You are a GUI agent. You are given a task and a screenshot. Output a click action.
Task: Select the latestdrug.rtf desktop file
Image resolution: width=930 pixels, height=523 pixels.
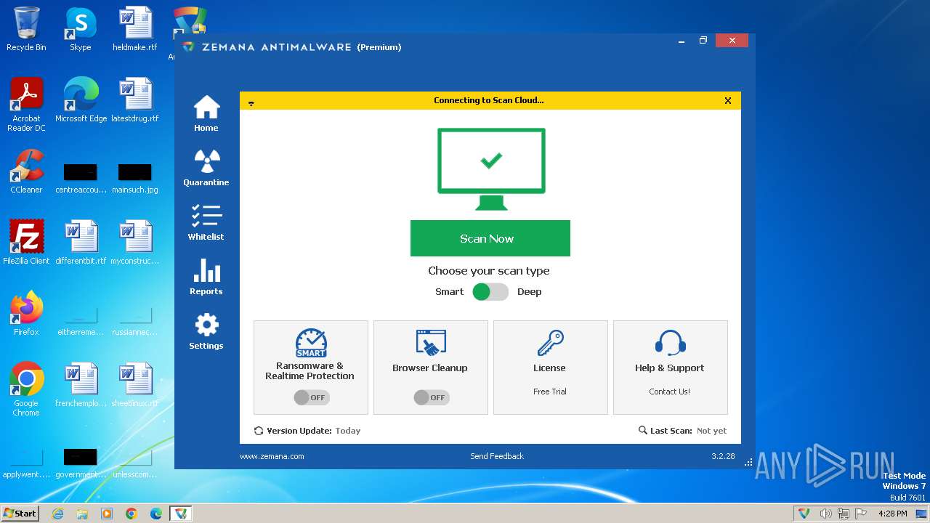[135, 100]
